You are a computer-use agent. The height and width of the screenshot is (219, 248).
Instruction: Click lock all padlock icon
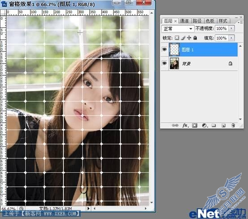click(195, 38)
